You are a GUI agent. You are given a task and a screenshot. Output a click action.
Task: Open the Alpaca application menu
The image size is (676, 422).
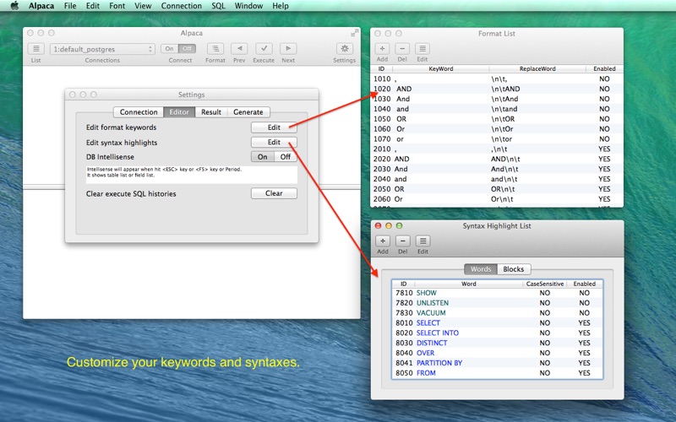[41, 6]
